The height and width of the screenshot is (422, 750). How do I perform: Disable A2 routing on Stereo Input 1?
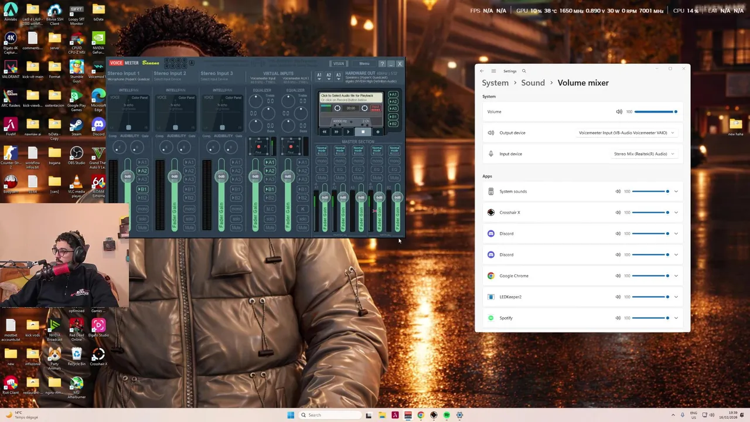point(142,171)
